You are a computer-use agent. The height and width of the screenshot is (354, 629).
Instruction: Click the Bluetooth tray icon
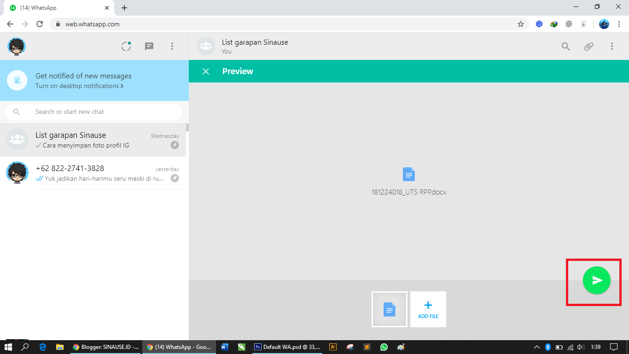coord(548,347)
